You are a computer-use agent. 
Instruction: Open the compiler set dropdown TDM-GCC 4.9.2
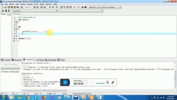click(105, 7)
